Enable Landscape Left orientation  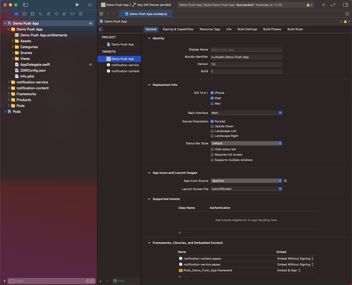pos(212,131)
